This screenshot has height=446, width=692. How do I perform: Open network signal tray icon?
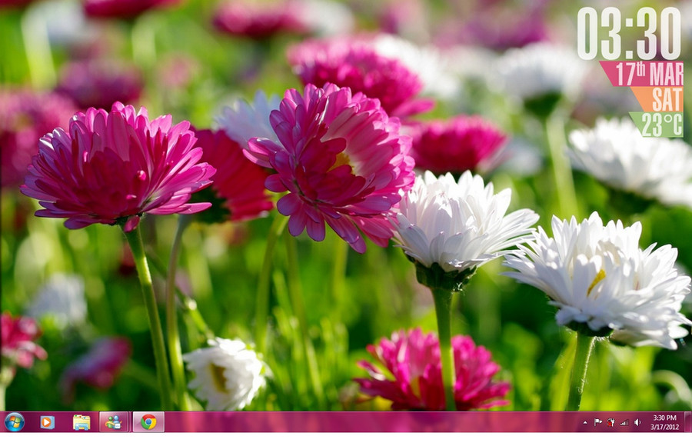[624, 423]
